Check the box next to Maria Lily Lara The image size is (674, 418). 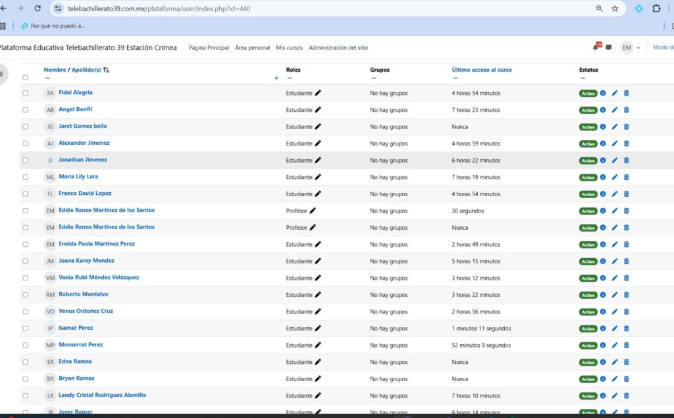coord(26,177)
